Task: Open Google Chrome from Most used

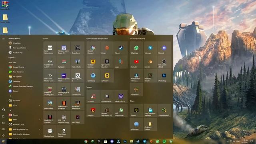Action: [x=24, y=67]
